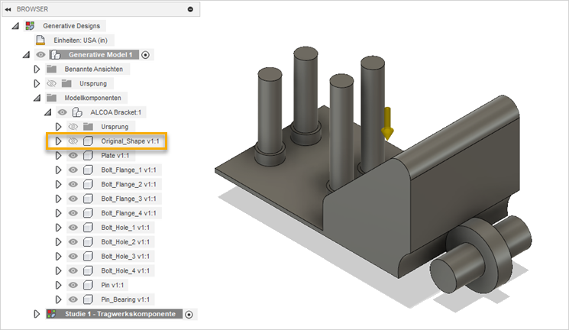This screenshot has height=330, width=569.
Task: Show the top-level Ursprung folder
Action: (x=51, y=83)
